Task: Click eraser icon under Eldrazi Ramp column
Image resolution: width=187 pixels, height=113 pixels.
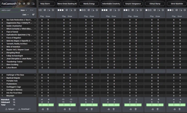Action: [153, 109]
